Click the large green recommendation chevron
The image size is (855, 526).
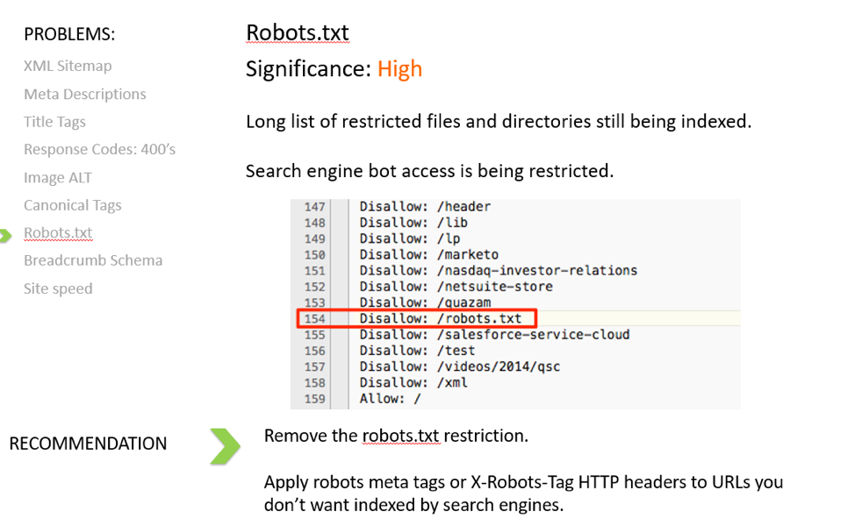click(x=225, y=446)
